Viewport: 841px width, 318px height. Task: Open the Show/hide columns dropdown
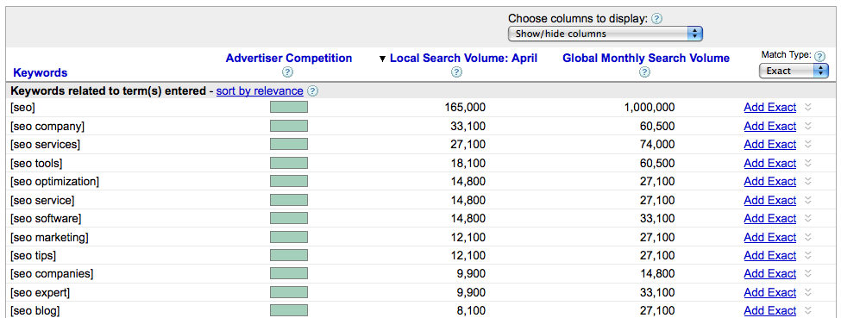[605, 34]
